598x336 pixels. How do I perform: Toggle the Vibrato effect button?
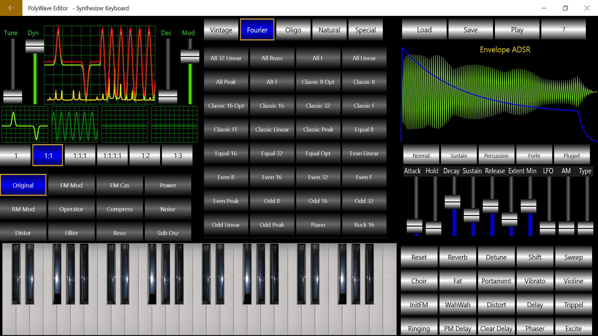coord(535,281)
